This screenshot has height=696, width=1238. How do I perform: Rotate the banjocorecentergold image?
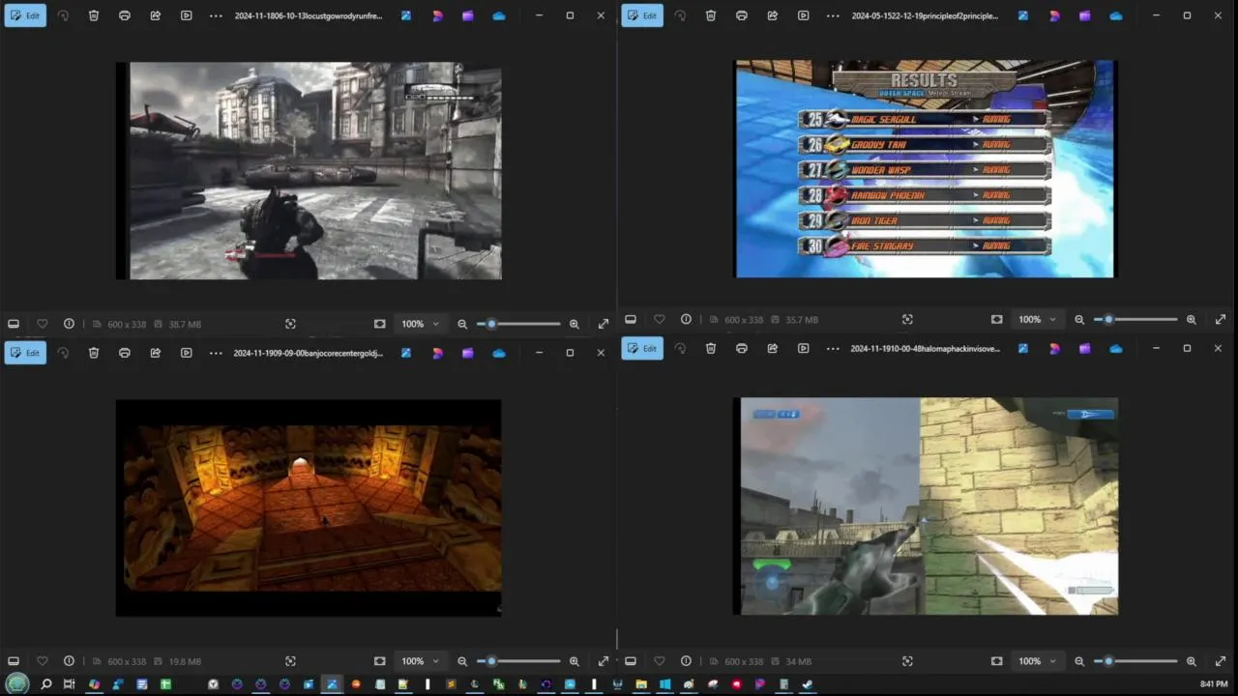coord(63,353)
